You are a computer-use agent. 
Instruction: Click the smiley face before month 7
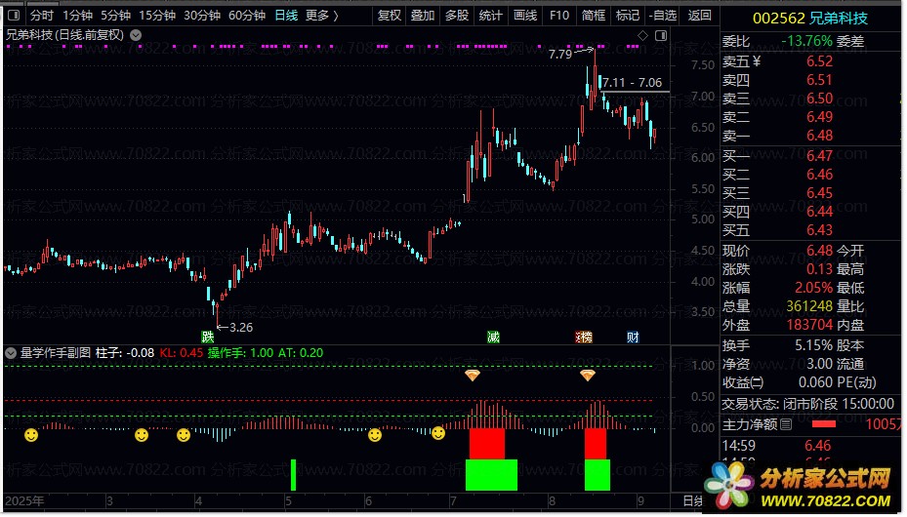pos(438,433)
